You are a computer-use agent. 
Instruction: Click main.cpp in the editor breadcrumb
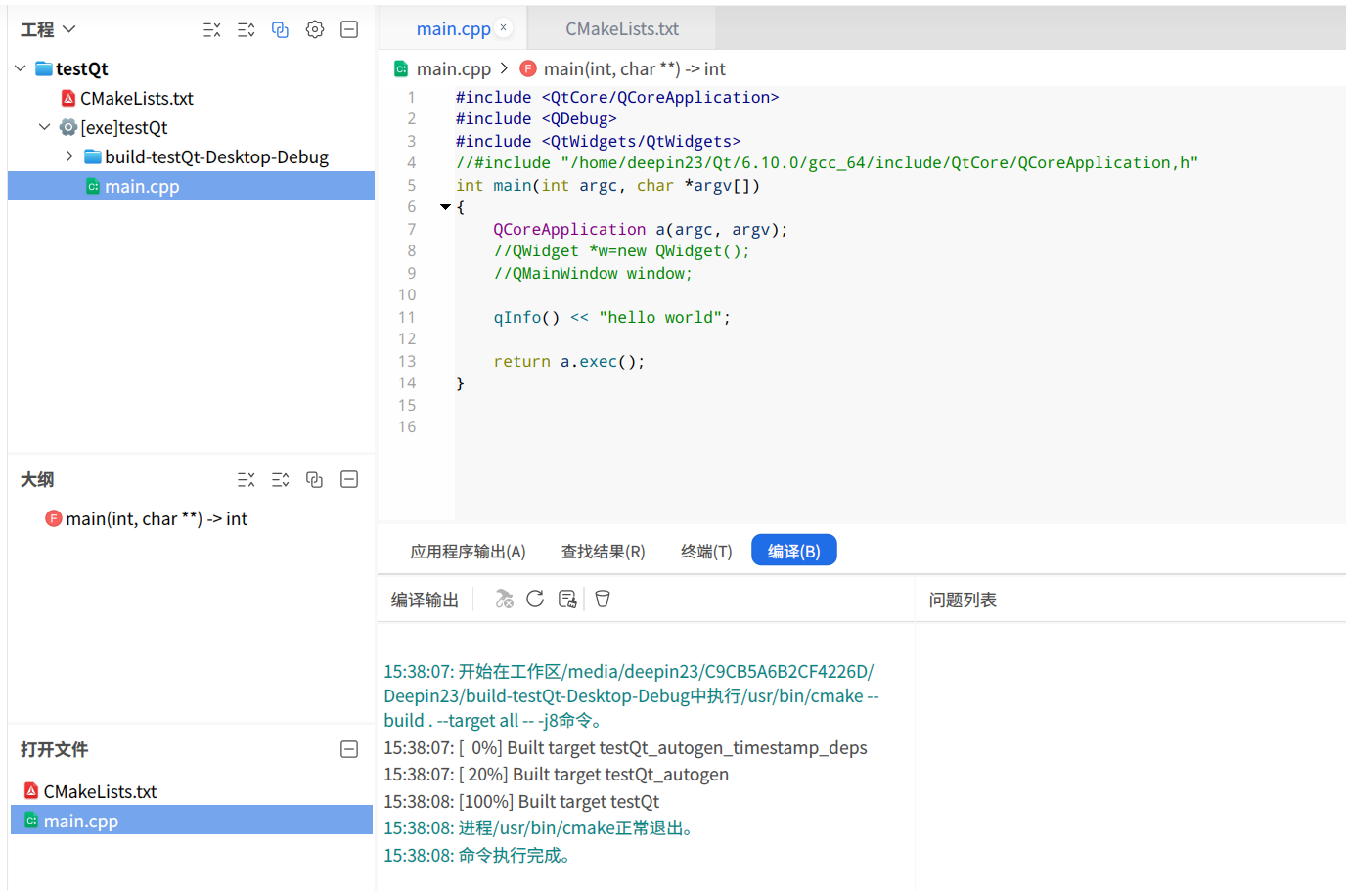point(454,68)
